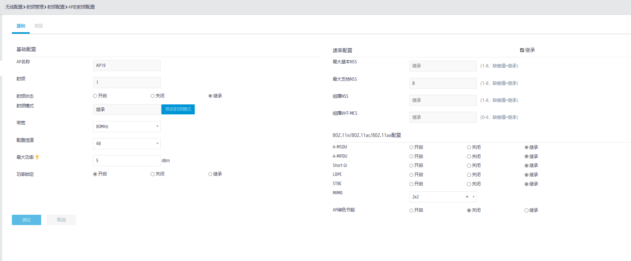Click the 802.11n/802.11ac/802.11ax配置 heading
631x261 pixels.
pyautogui.click(x=367, y=135)
